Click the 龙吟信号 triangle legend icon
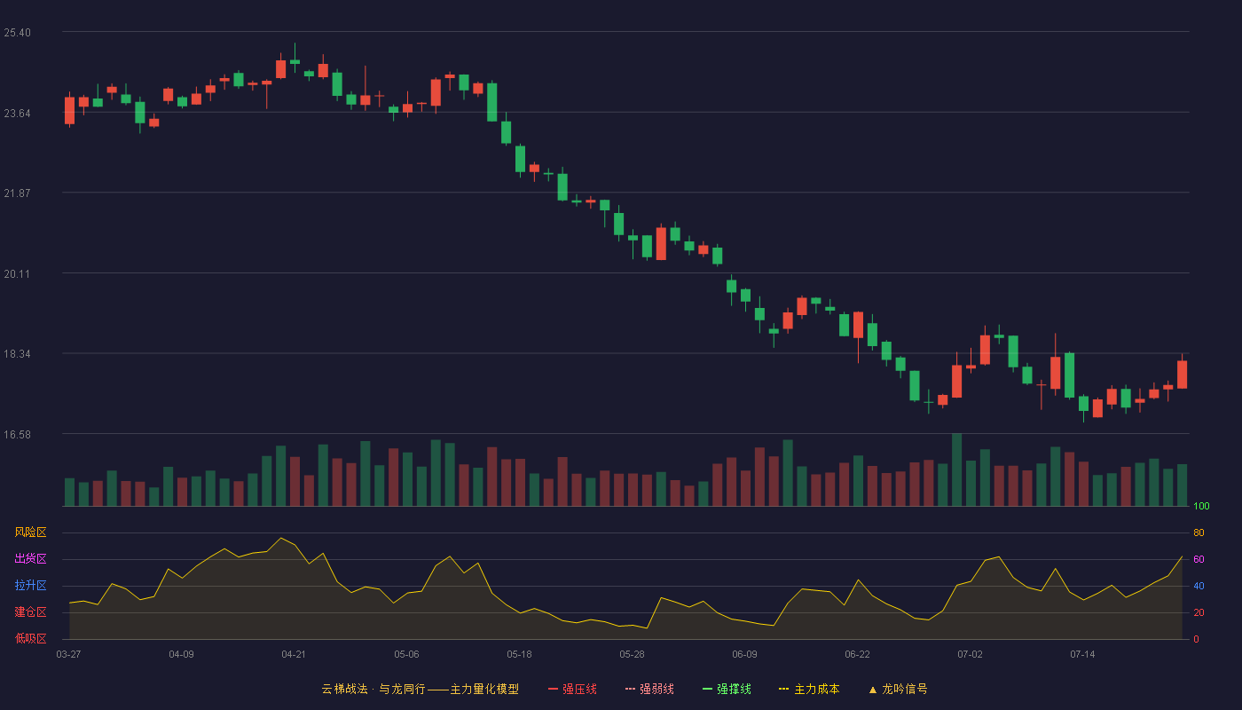1242x710 pixels. [x=873, y=690]
